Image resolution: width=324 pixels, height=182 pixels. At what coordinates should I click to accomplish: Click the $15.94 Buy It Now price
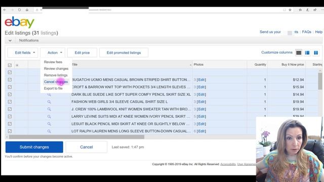click(x=298, y=87)
